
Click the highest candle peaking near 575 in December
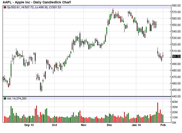coord(113,11)
